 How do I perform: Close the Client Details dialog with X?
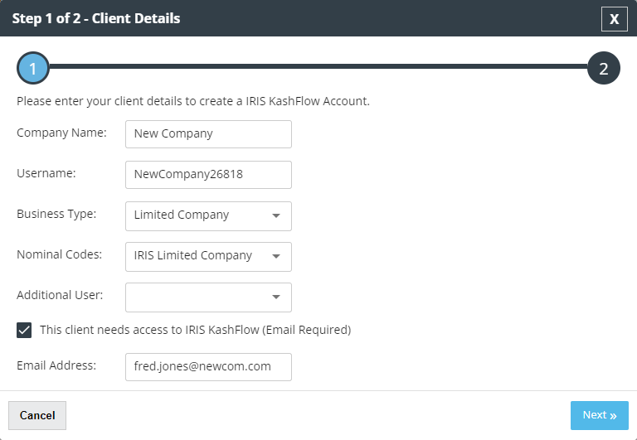615,19
